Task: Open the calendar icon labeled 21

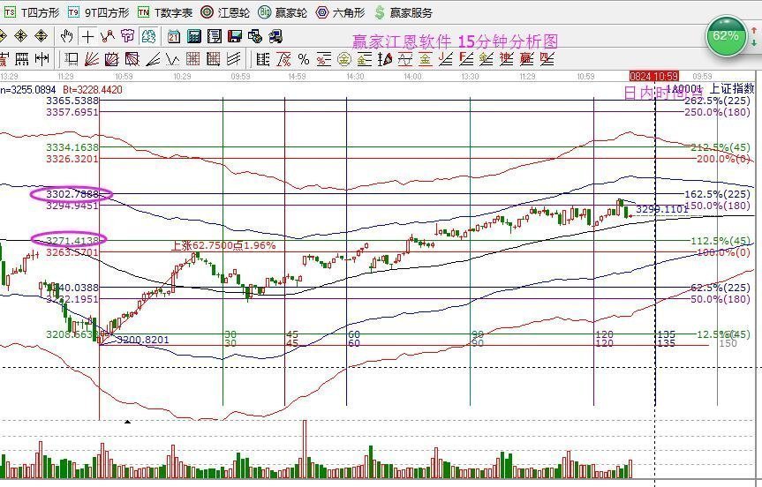Action: tap(173, 36)
